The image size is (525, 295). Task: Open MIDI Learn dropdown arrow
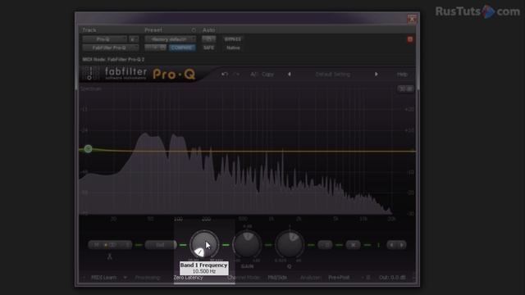click(125, 278)
